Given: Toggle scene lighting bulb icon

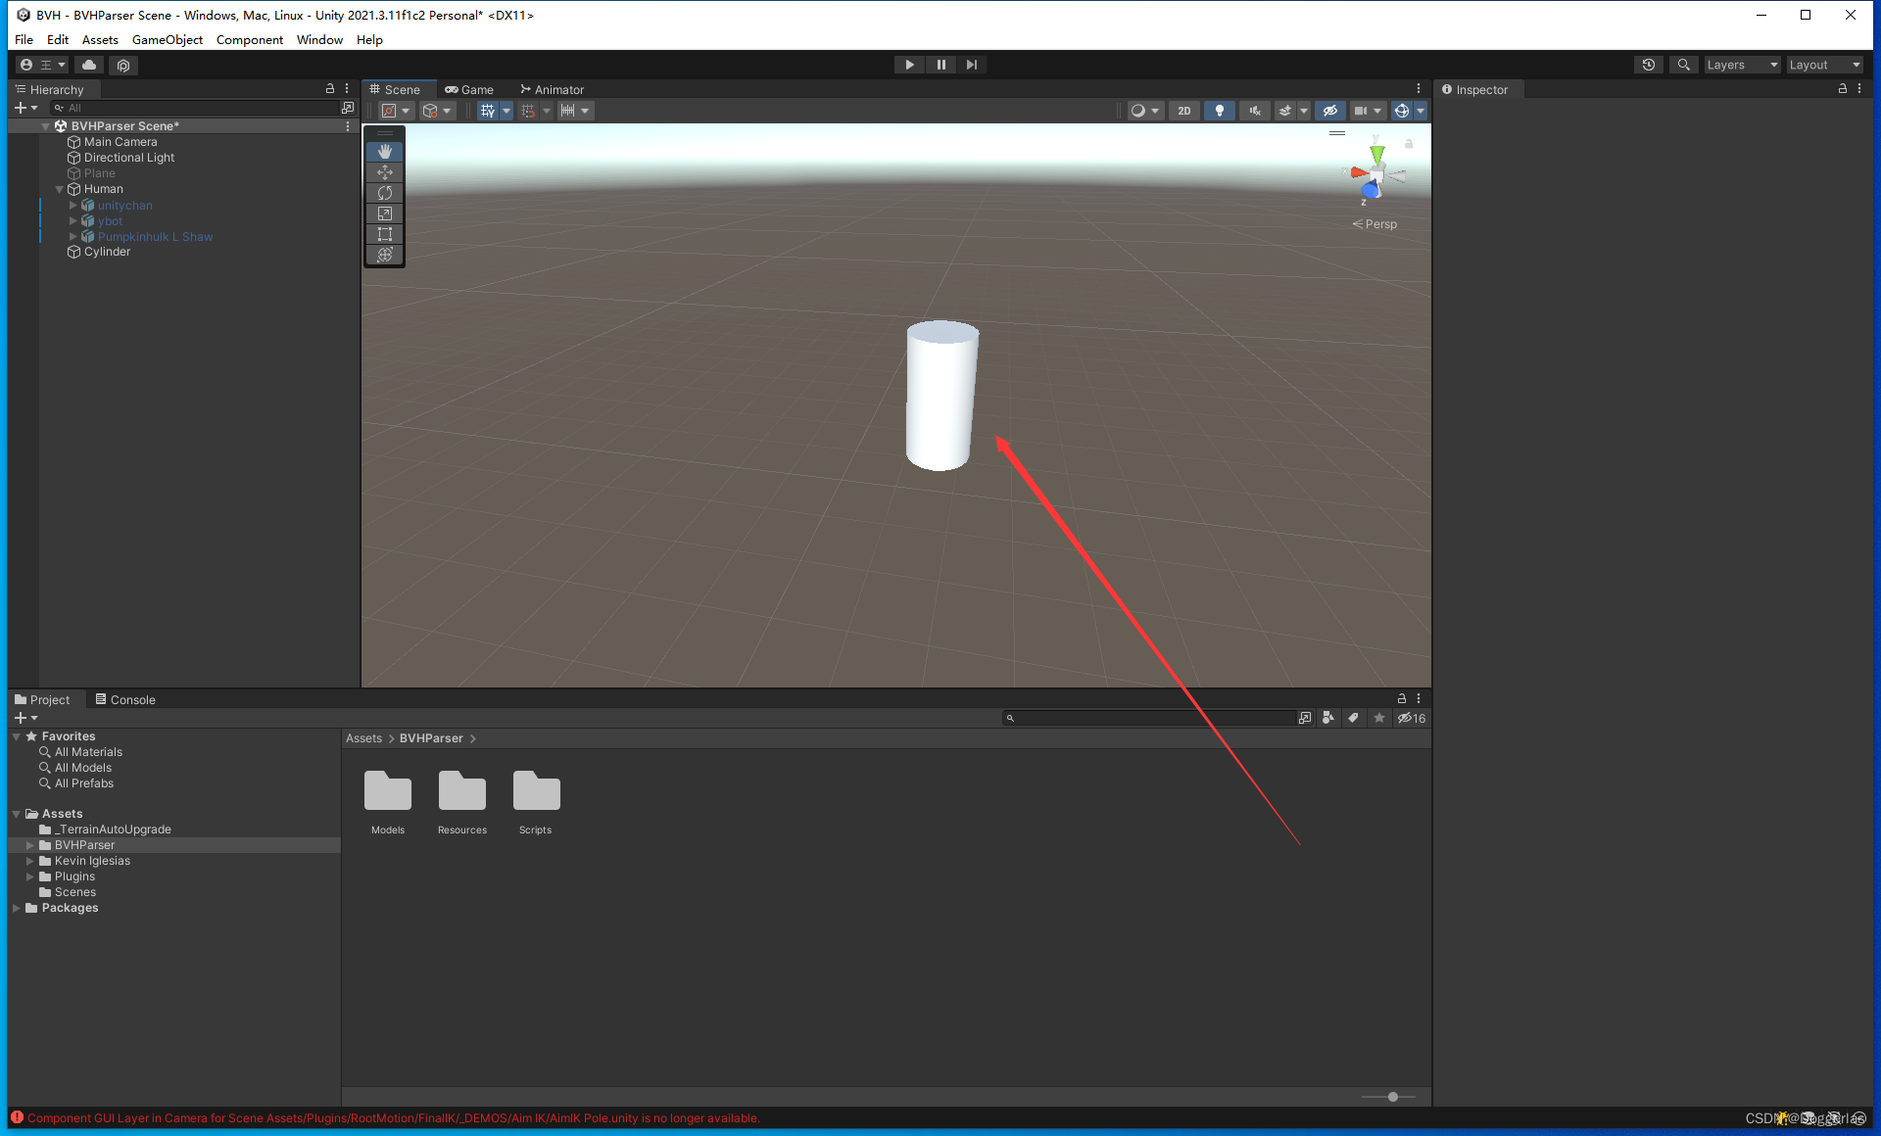Looking at the screenshot, I should coord(1219,111).
